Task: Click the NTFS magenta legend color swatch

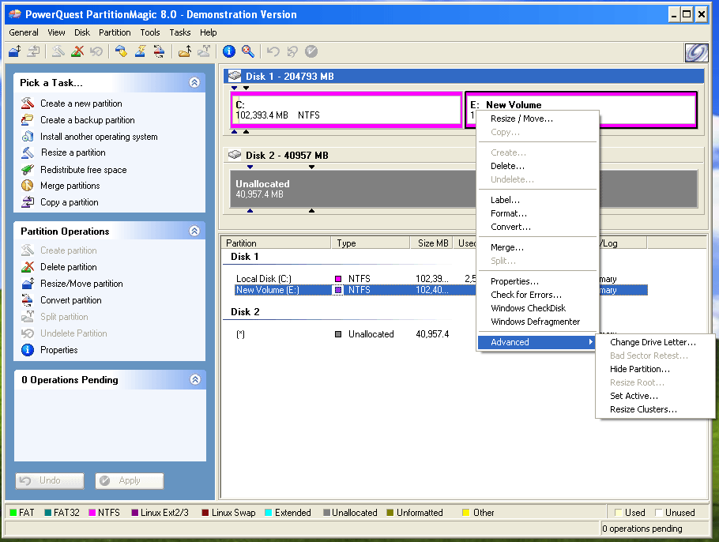Action: [x=92, y=513]
